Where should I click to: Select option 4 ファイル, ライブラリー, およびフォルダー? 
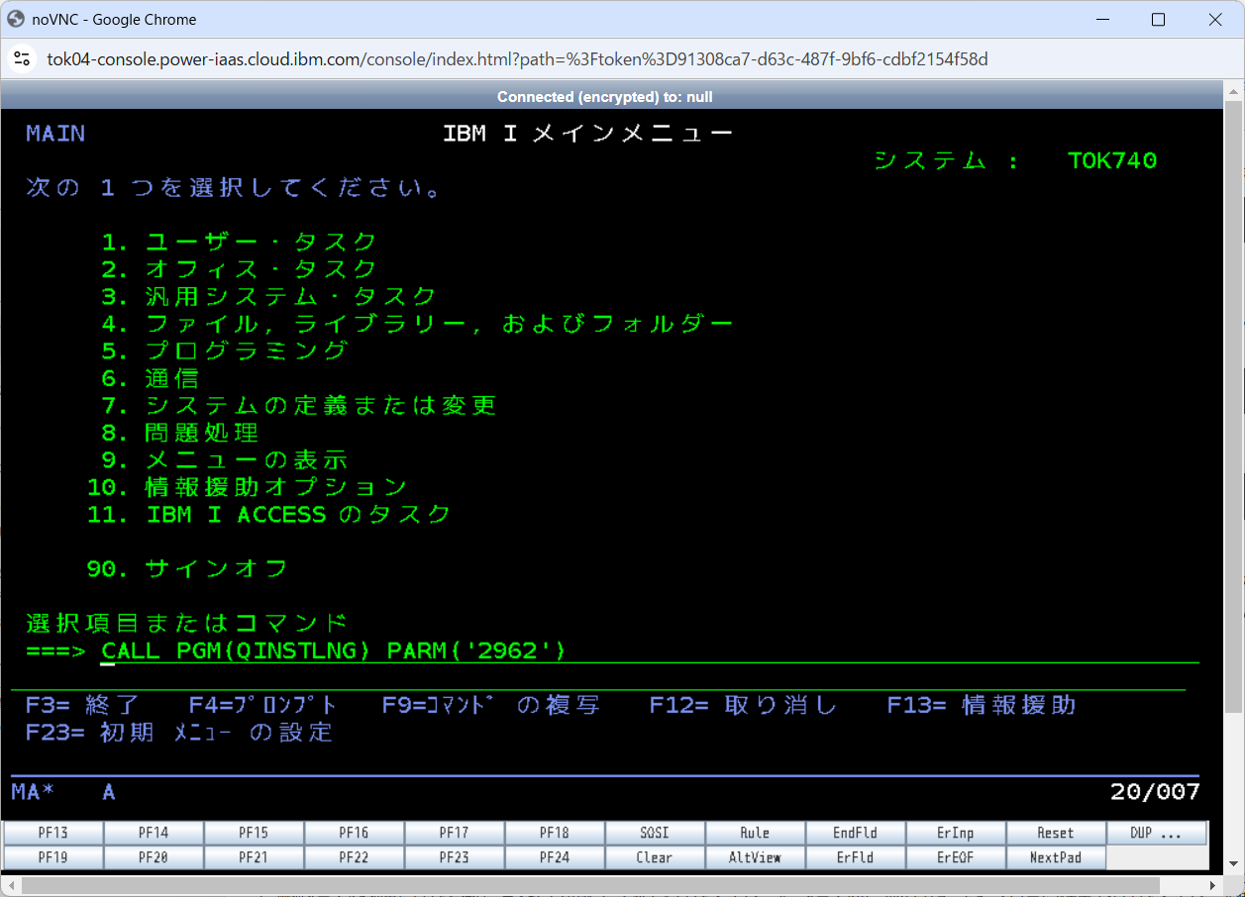[417, 324]
